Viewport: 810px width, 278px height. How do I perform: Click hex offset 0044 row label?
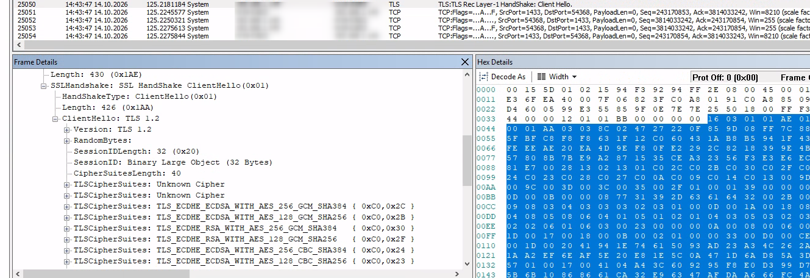486,129
